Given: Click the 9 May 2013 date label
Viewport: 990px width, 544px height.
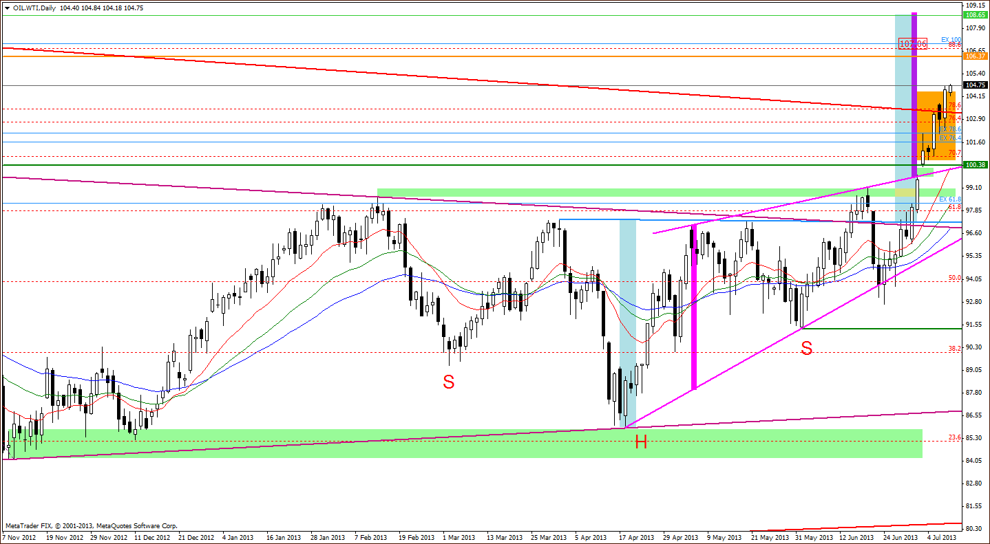Looking at the screenshot, I should [x=725, y=537].
